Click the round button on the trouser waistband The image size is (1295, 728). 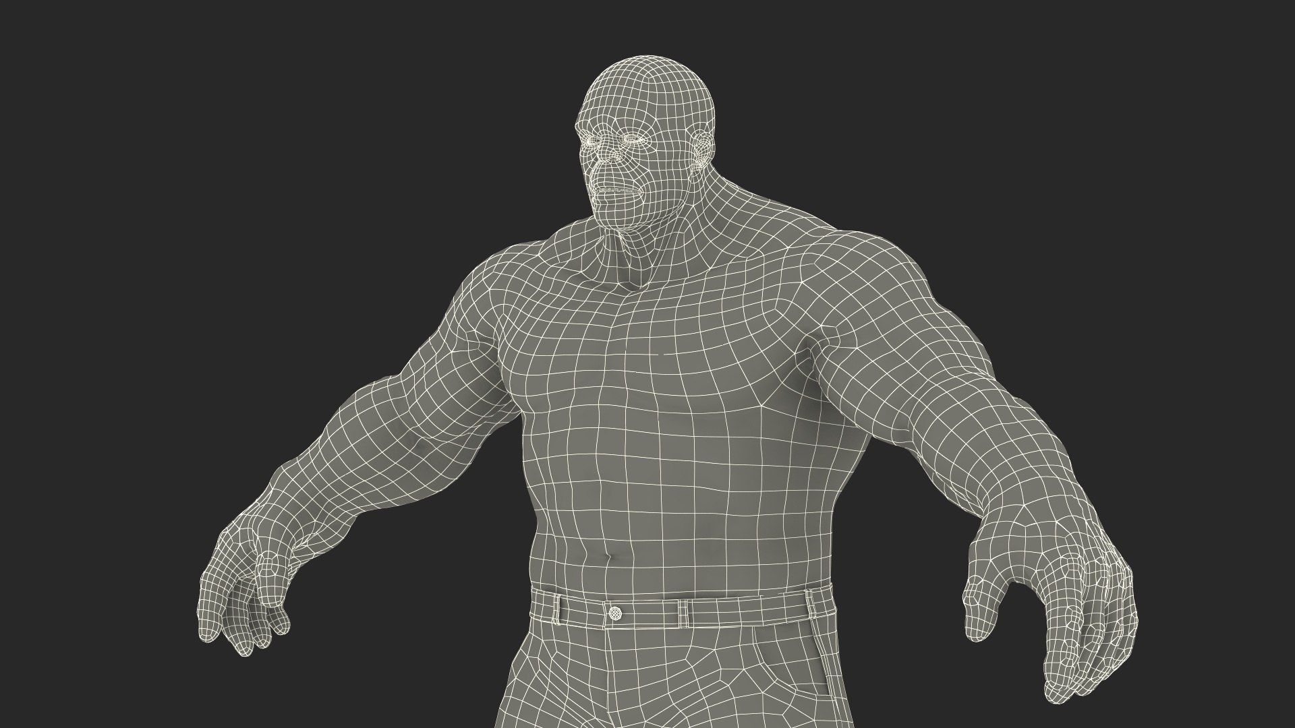tap(615, 613)
